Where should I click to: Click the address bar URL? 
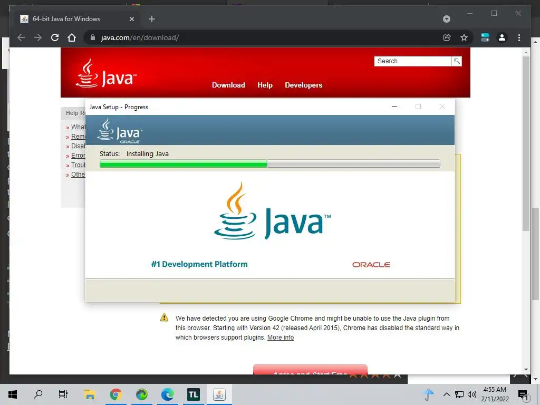140,37
